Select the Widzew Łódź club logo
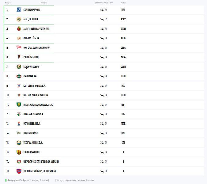 [19, 38]
